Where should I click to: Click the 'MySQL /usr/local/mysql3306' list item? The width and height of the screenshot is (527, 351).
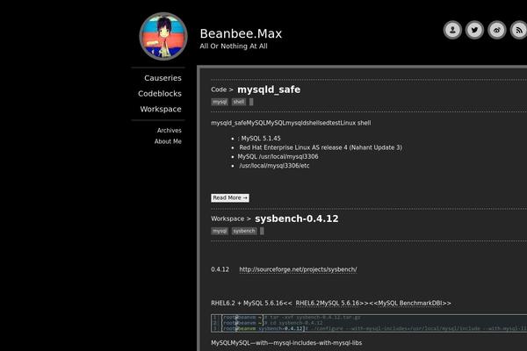point(278,156)
